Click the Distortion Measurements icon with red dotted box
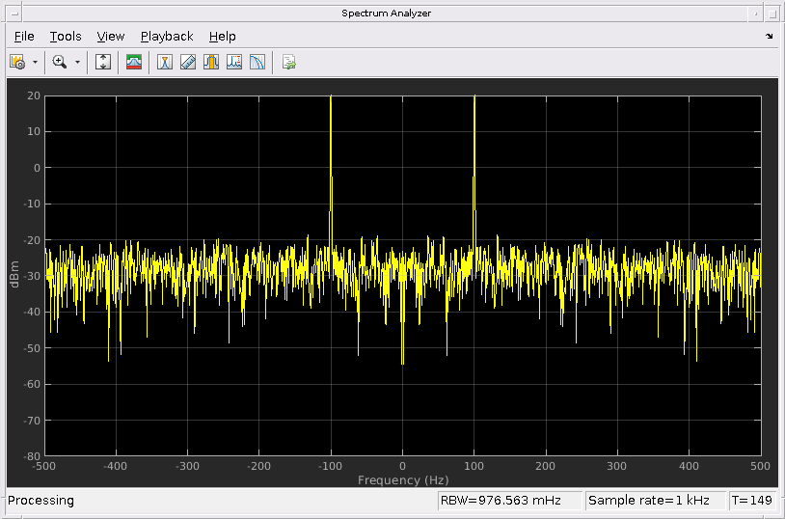This screenshot has height=519, width=785. [x=234, y=62]
